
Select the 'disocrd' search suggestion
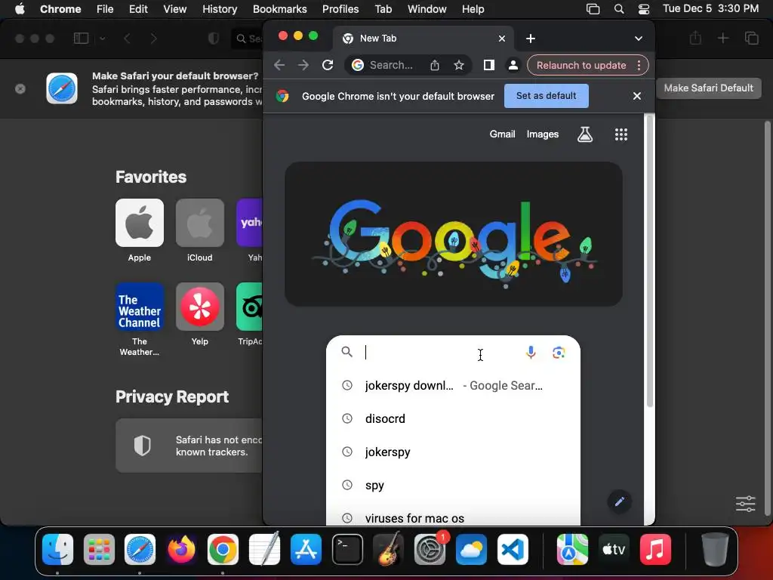[453, 418]
